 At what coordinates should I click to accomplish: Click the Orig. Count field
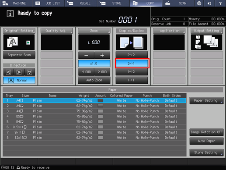(x=170, y=19)
